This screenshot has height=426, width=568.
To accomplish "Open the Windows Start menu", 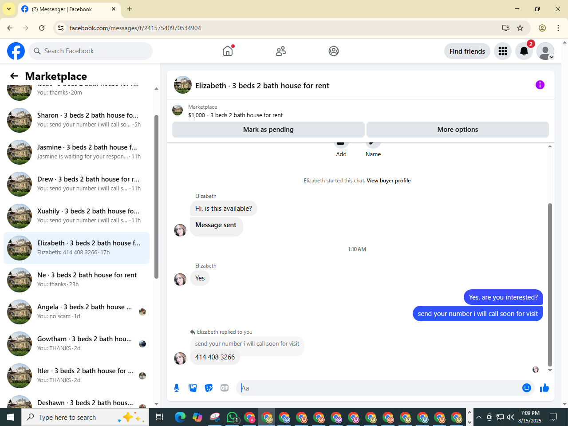I will pos(11,417).
